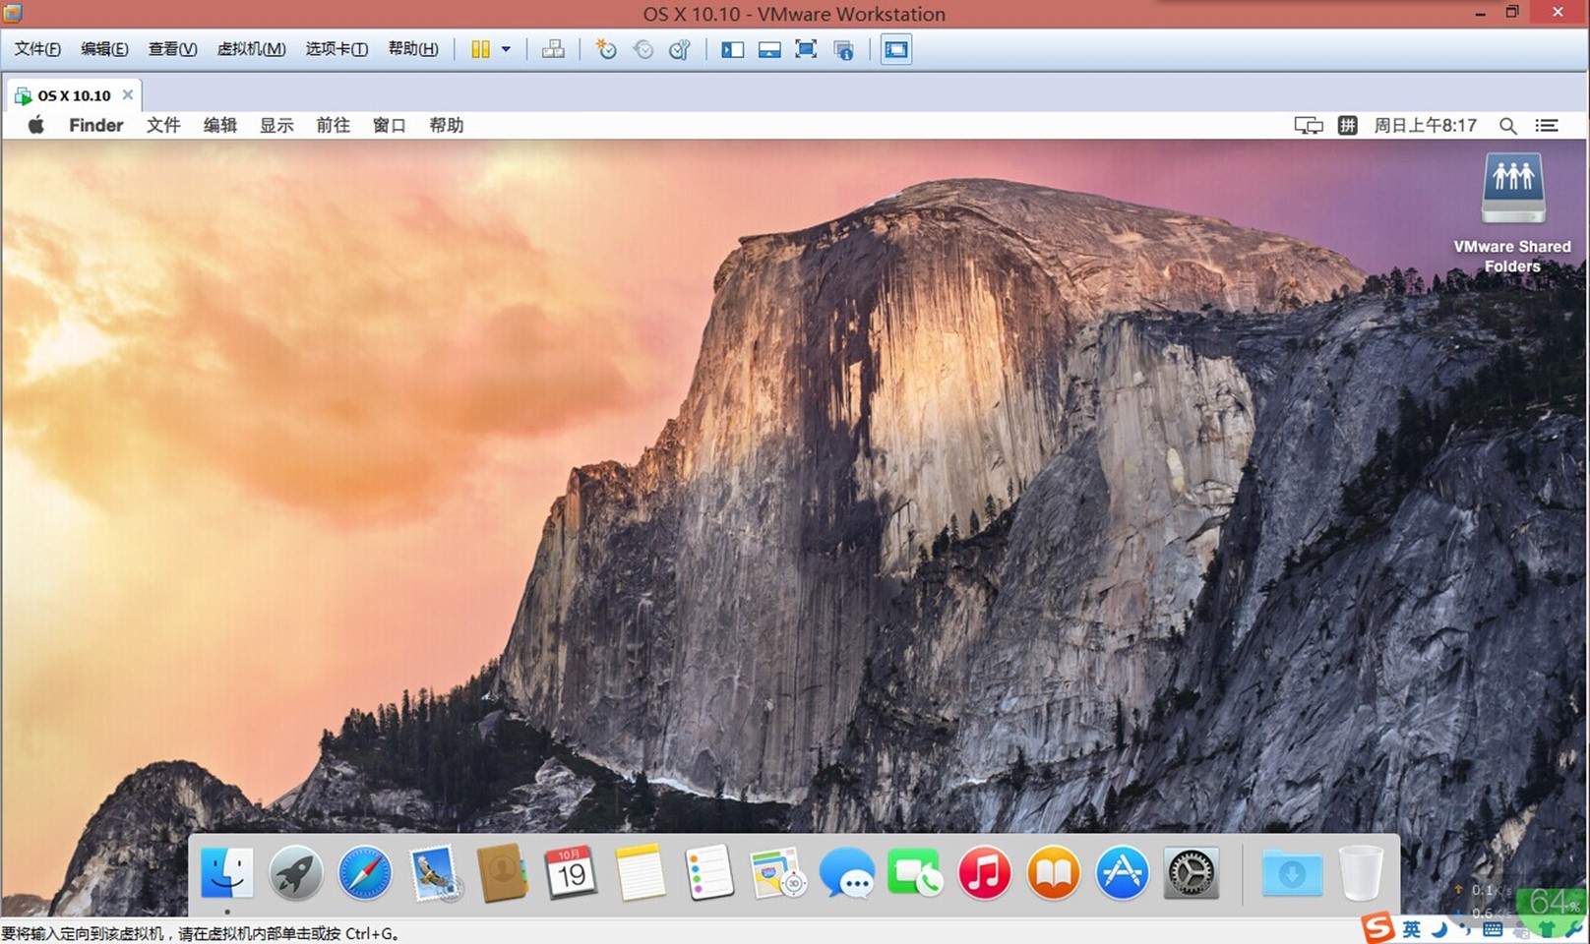Revert the virtual machine to previous snapshot
1590x944 pixels.
coord(642,49)
